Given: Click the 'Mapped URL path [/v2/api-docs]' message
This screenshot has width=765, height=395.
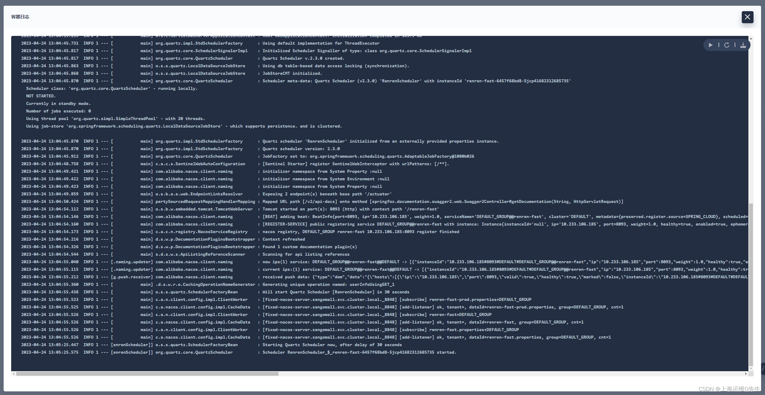Looking at the screenshot, I should (x=443, y=201).
